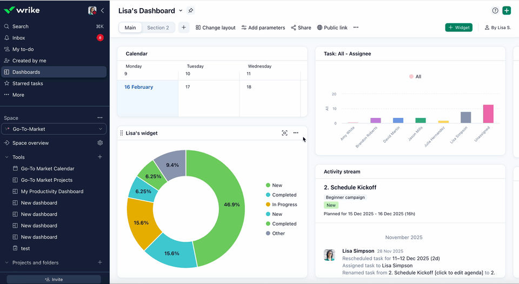This screenshot has height=284, width=519.
Task: Expand the Projects and folders section
Action: point(6,263)
